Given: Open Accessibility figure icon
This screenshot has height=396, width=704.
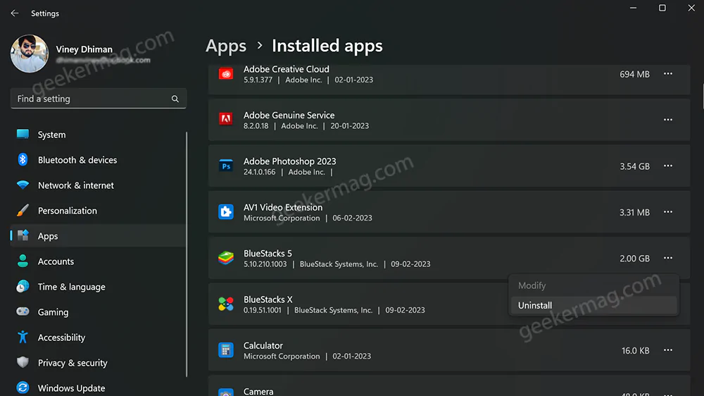Looking at the screenshot, I should (23, 337).
